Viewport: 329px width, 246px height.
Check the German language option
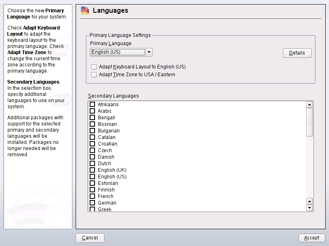pos(93,203)
